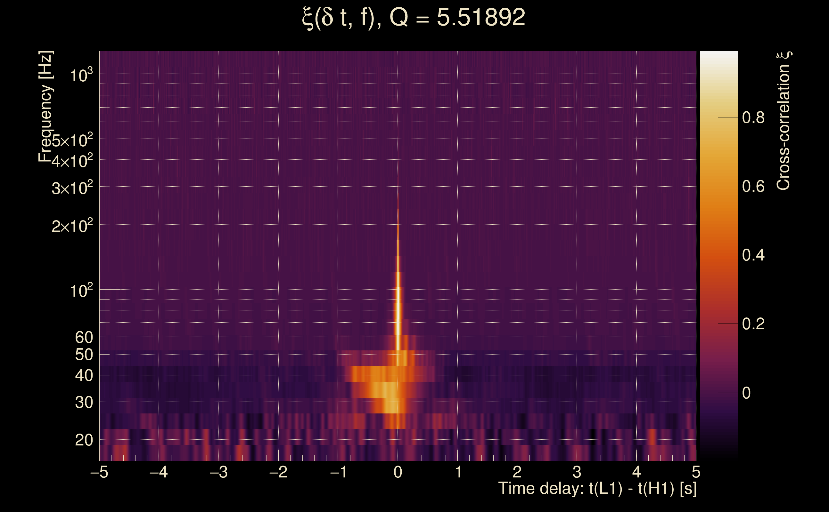Image resolution: width=829 pixels, height=512 pixels.
Task: Click the 10³ frequency axis tick label
Action: click(81, 75)
